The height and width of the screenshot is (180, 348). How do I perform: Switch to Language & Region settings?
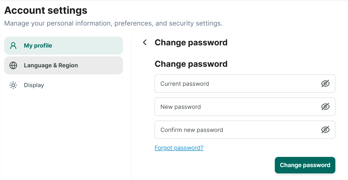click(64, 65)
